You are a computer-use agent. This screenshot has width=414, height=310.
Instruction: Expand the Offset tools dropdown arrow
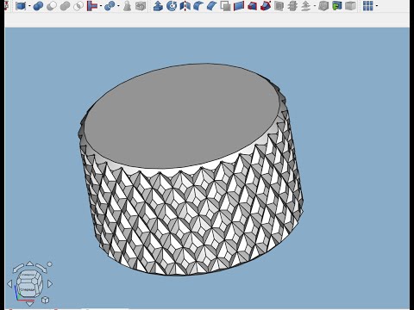(x=315, y=6)
